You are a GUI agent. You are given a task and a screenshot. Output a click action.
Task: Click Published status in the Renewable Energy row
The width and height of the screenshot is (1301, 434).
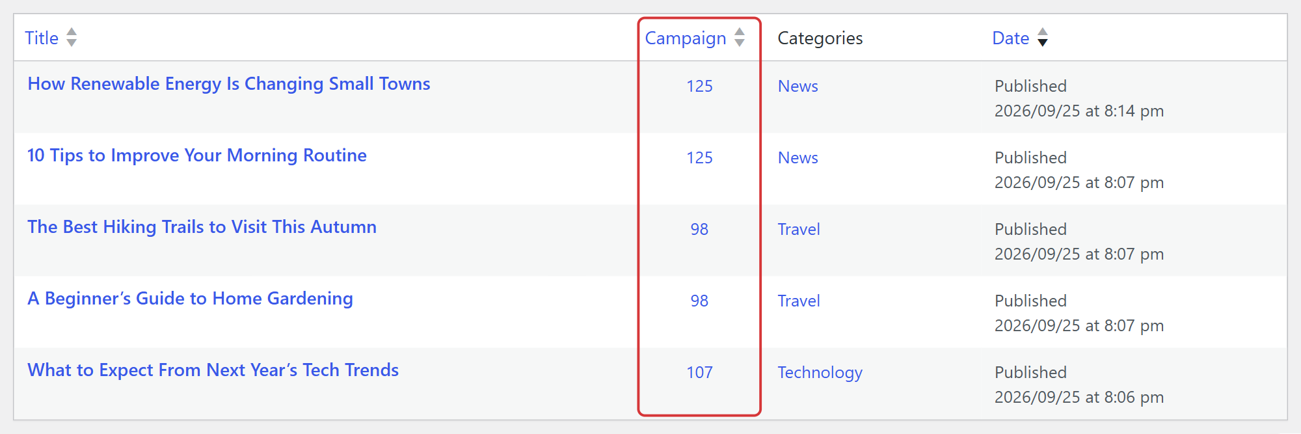tap(1031, 87)
